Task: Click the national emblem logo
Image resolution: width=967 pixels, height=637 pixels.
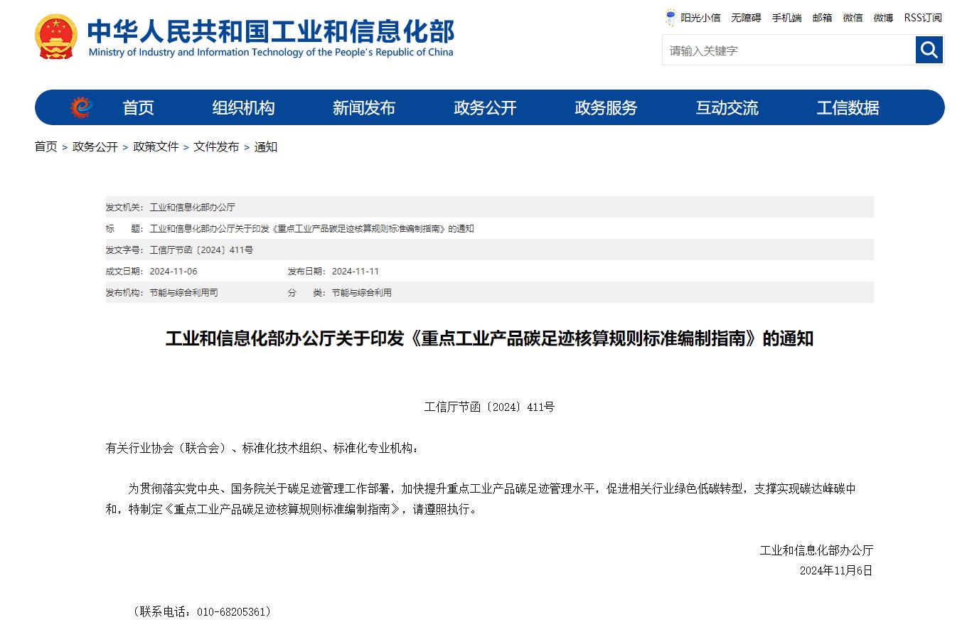Action: tap(56, 36)
